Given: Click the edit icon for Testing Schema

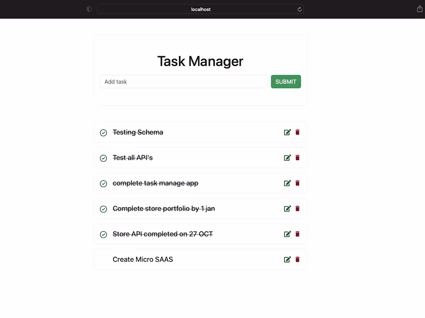Looking at the screenshot, I should (287, 132).
